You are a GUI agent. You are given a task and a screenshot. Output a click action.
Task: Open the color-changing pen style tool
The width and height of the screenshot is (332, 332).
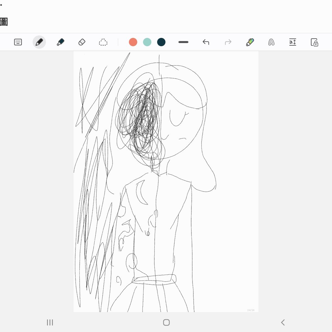pyautogui.click(x=250, y=42)
